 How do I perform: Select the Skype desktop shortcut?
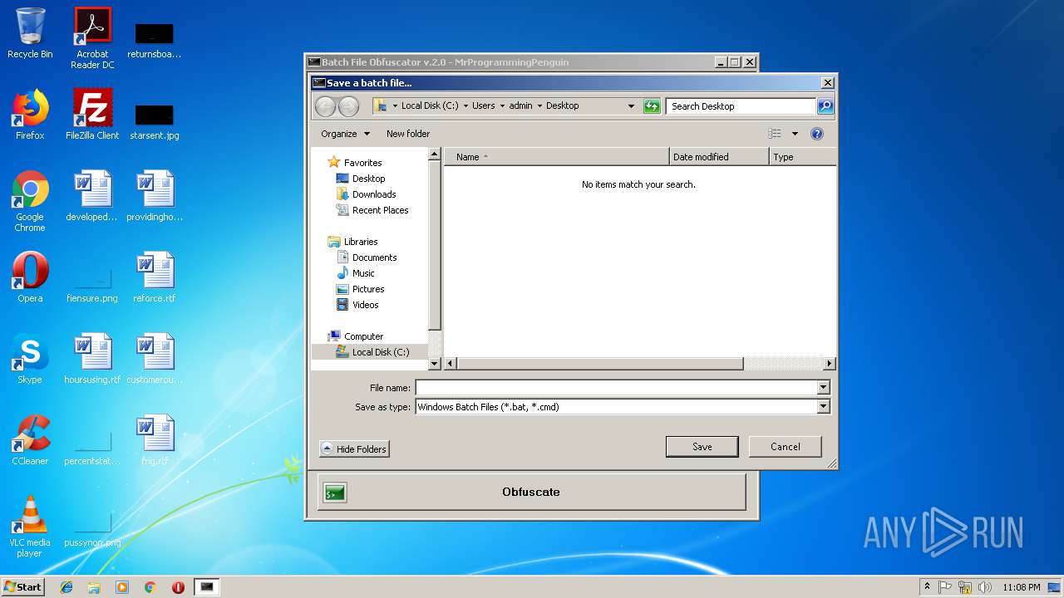pos(30,359)
